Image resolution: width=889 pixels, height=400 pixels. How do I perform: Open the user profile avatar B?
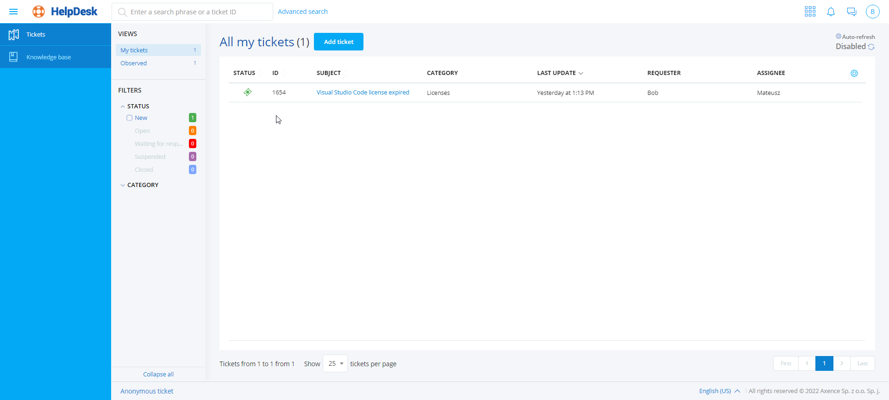tap(872, 12)
